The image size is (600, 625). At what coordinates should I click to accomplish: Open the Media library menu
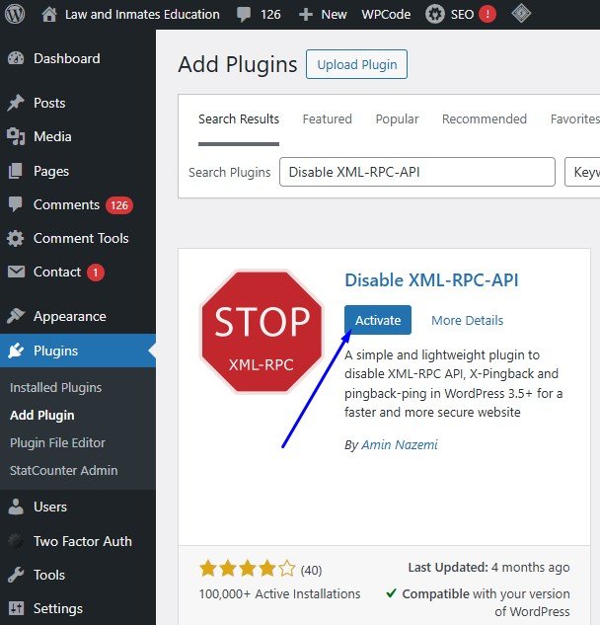(x=52, y=136)
